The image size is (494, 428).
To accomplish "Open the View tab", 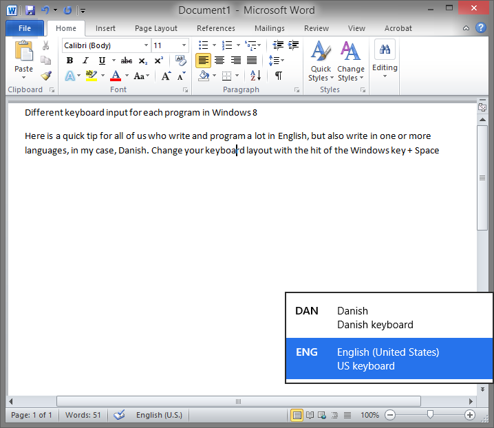I will point(356,28).
